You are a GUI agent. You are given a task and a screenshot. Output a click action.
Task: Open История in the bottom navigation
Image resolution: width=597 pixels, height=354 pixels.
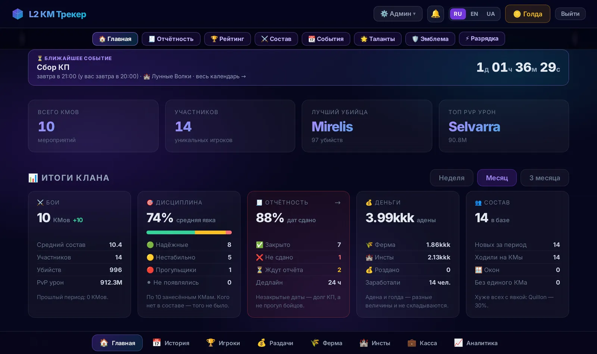click(171, 343)
